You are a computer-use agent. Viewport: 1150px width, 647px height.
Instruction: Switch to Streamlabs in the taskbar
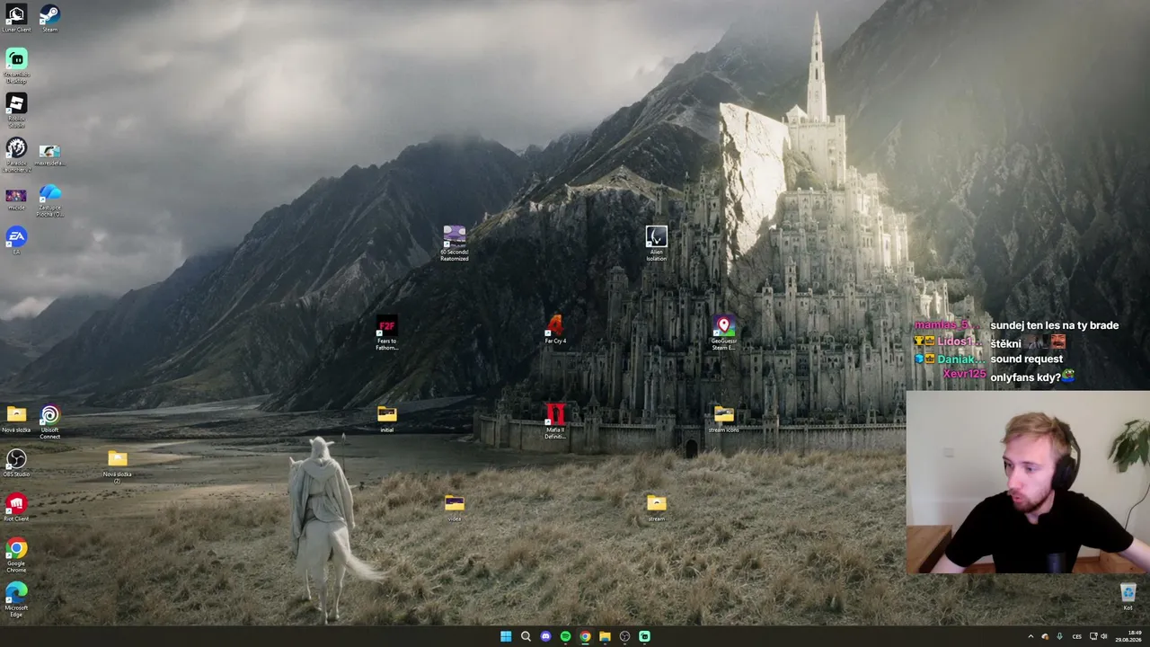(644, 636)
